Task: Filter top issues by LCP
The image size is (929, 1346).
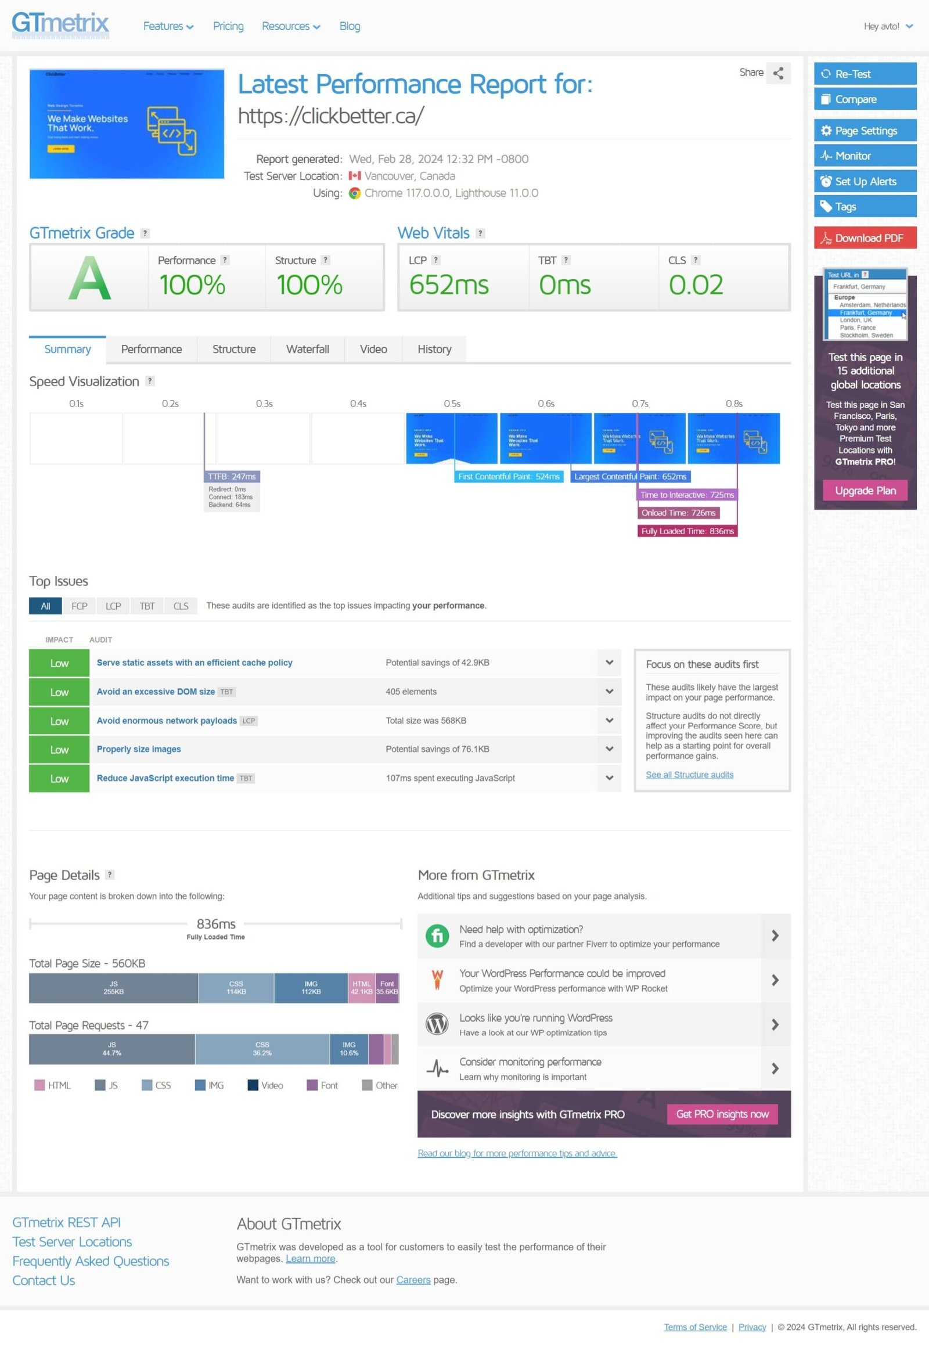Action: [x=113, y=606]
